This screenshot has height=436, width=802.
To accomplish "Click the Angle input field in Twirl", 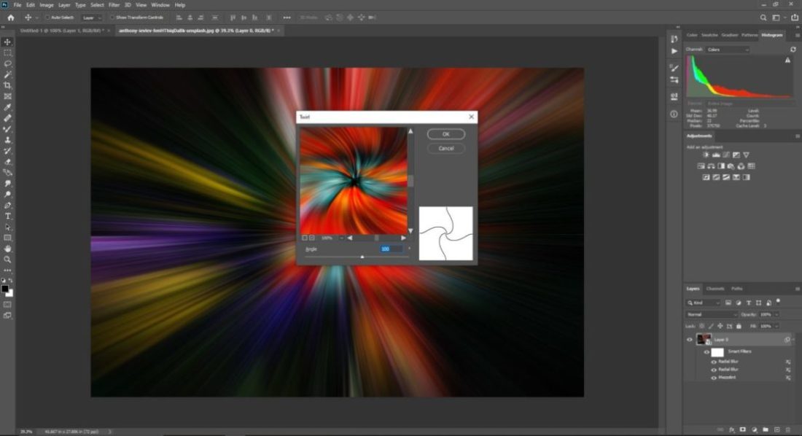I will (x=391, y=249).
